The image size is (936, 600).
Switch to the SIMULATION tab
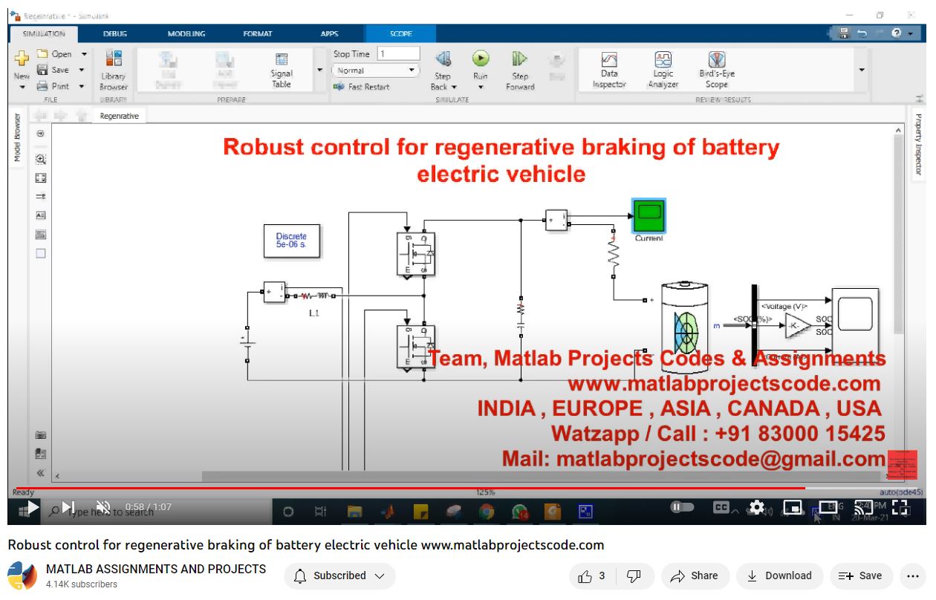[x=44, y=33]
